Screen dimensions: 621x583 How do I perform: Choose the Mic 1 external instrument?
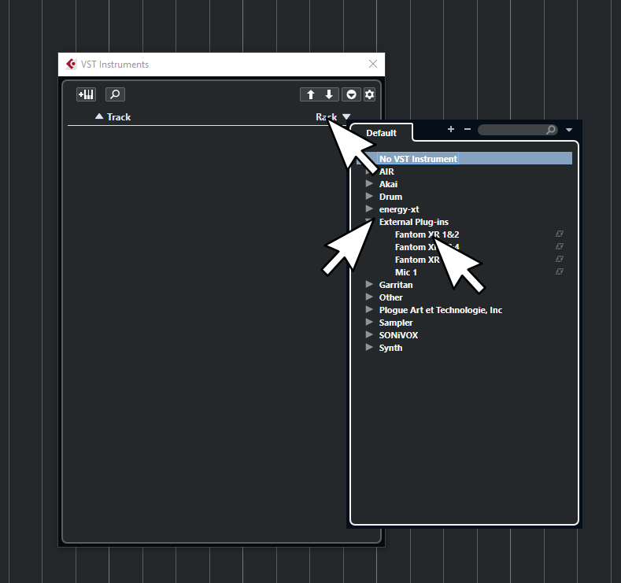(406, 272)
